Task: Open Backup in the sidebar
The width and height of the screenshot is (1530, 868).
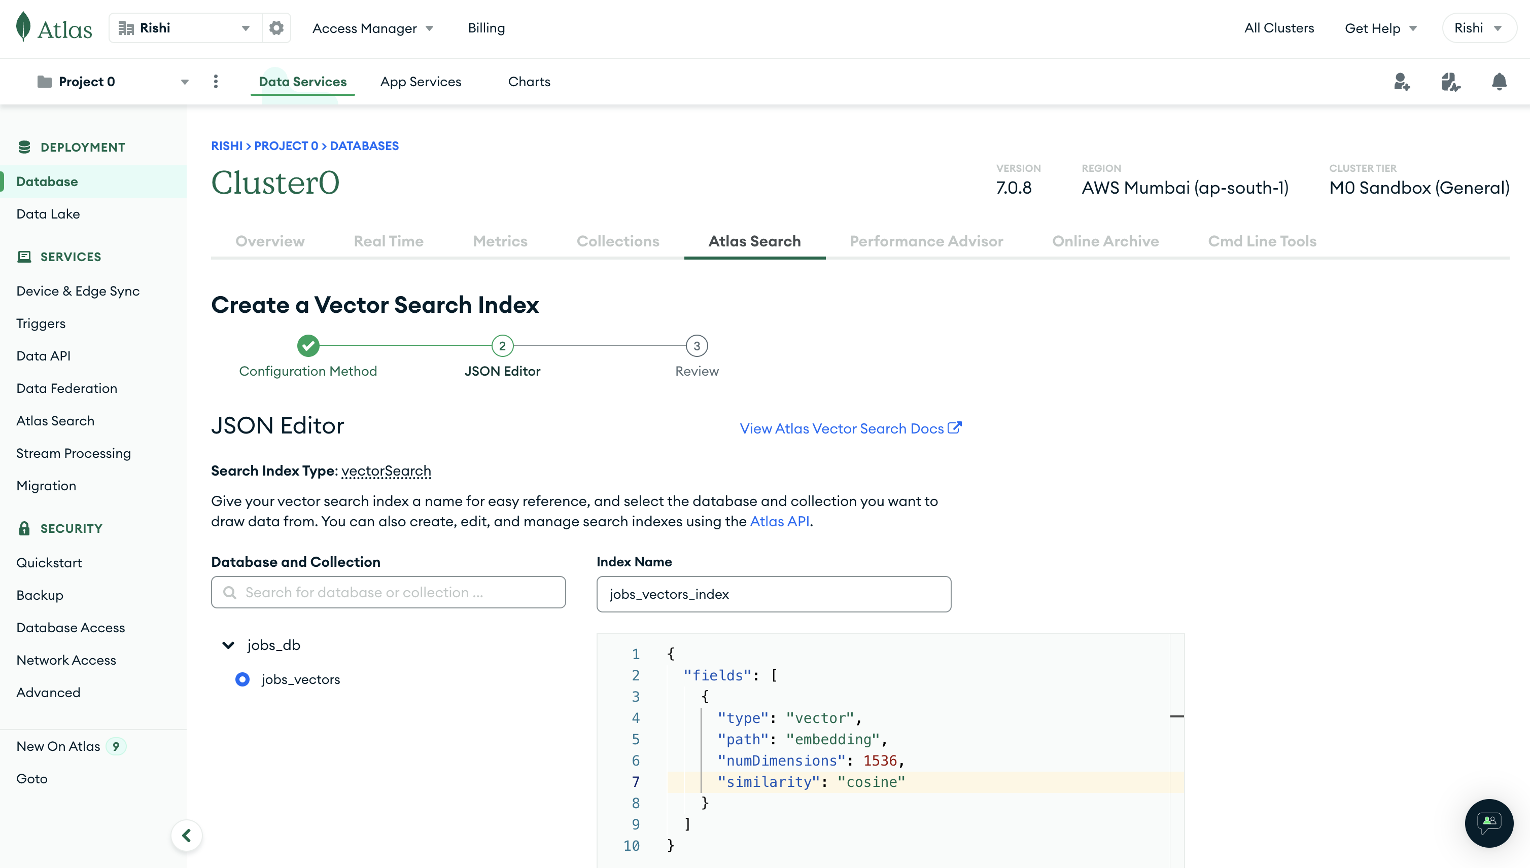Action: (40, 595)
